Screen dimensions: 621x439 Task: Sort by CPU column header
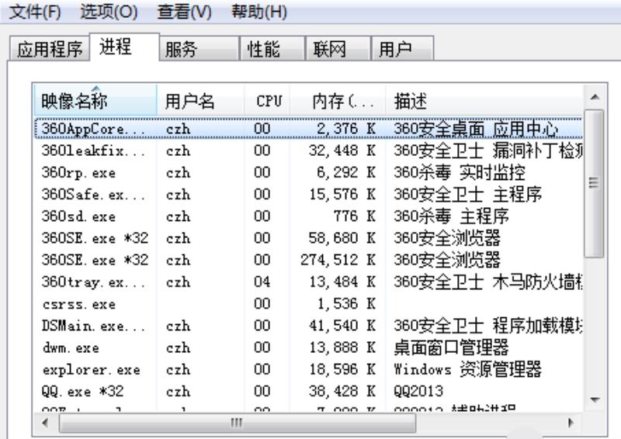pos(267,101)
